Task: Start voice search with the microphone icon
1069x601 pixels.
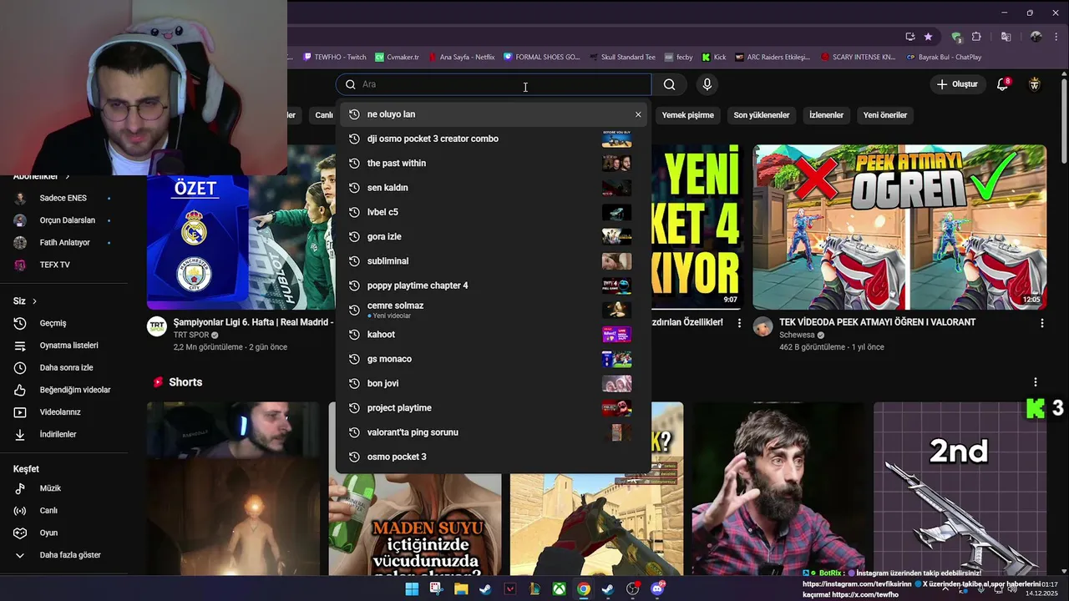Action: [x=707, y=84]
